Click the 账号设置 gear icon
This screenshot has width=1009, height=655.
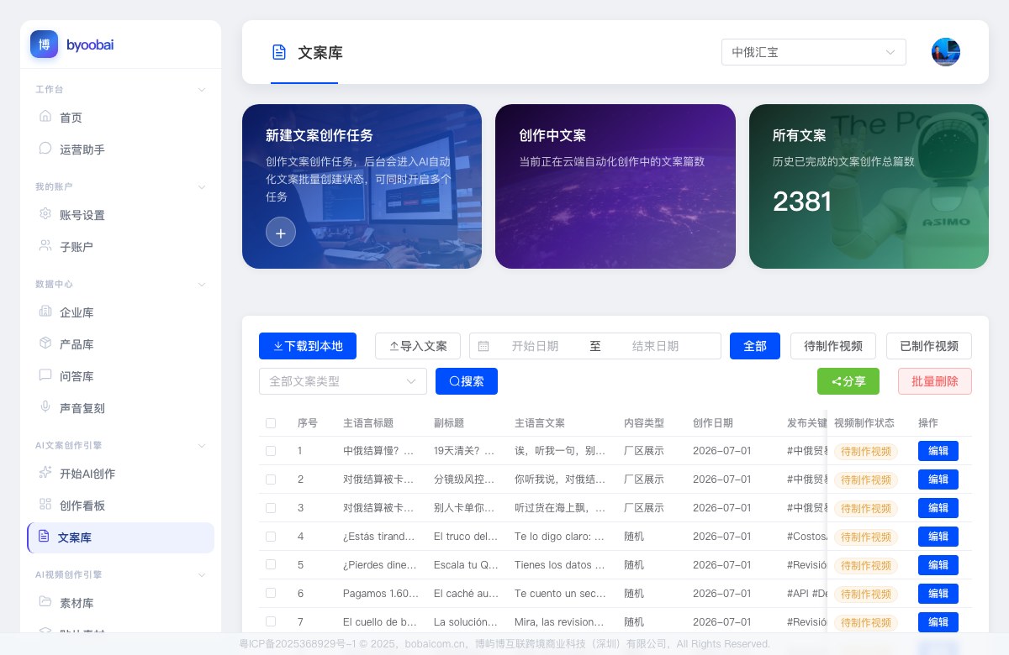45,214
